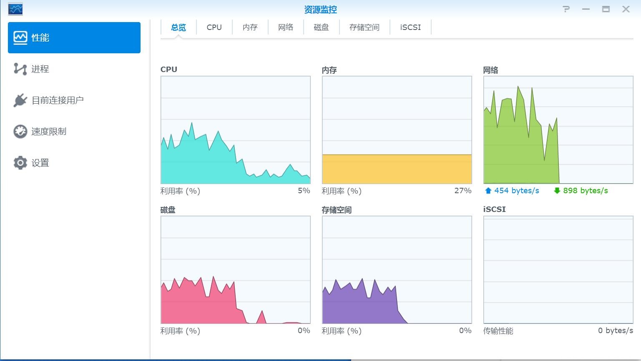
Task: Click the 存储空间 chart heading
Action: [x=337, y=210]
